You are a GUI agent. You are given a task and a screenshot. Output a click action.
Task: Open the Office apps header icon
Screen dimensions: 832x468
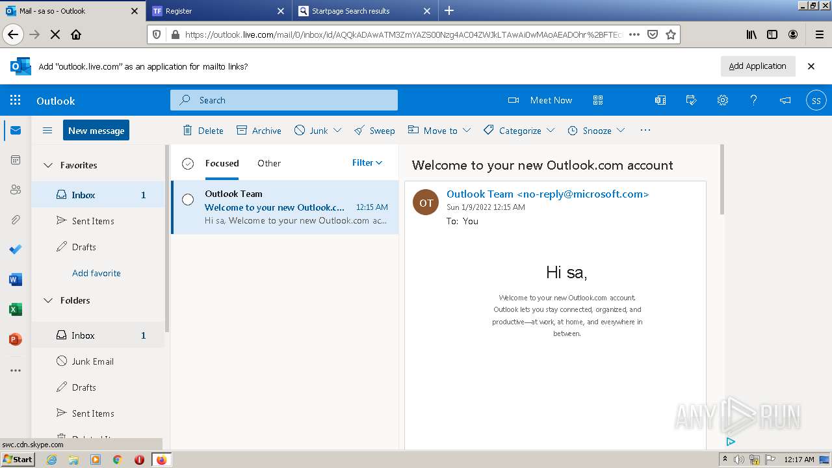(660, 100)
